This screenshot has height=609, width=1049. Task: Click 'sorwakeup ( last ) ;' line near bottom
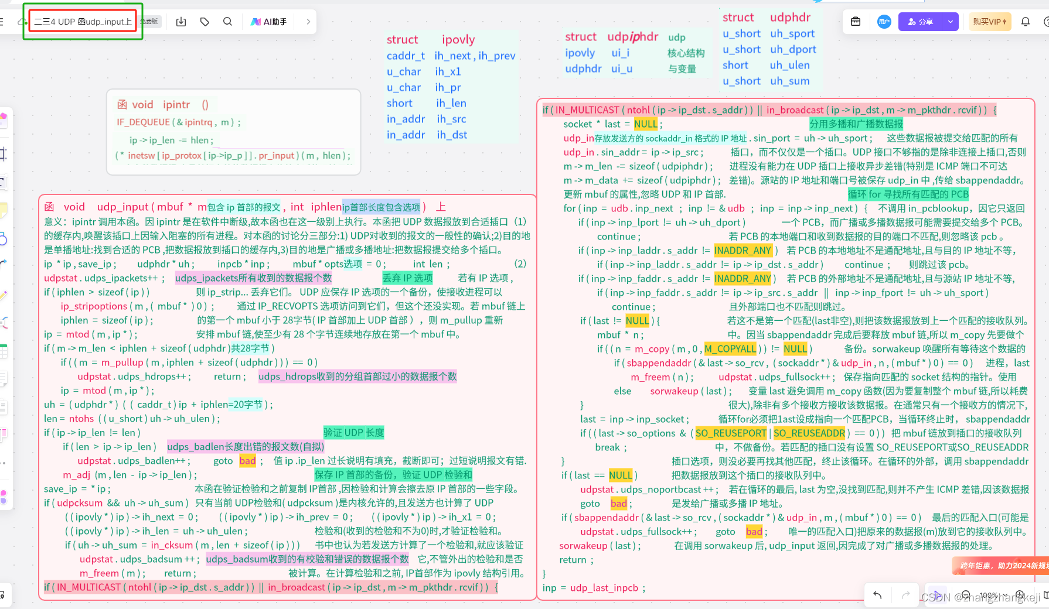pos(600,546)
